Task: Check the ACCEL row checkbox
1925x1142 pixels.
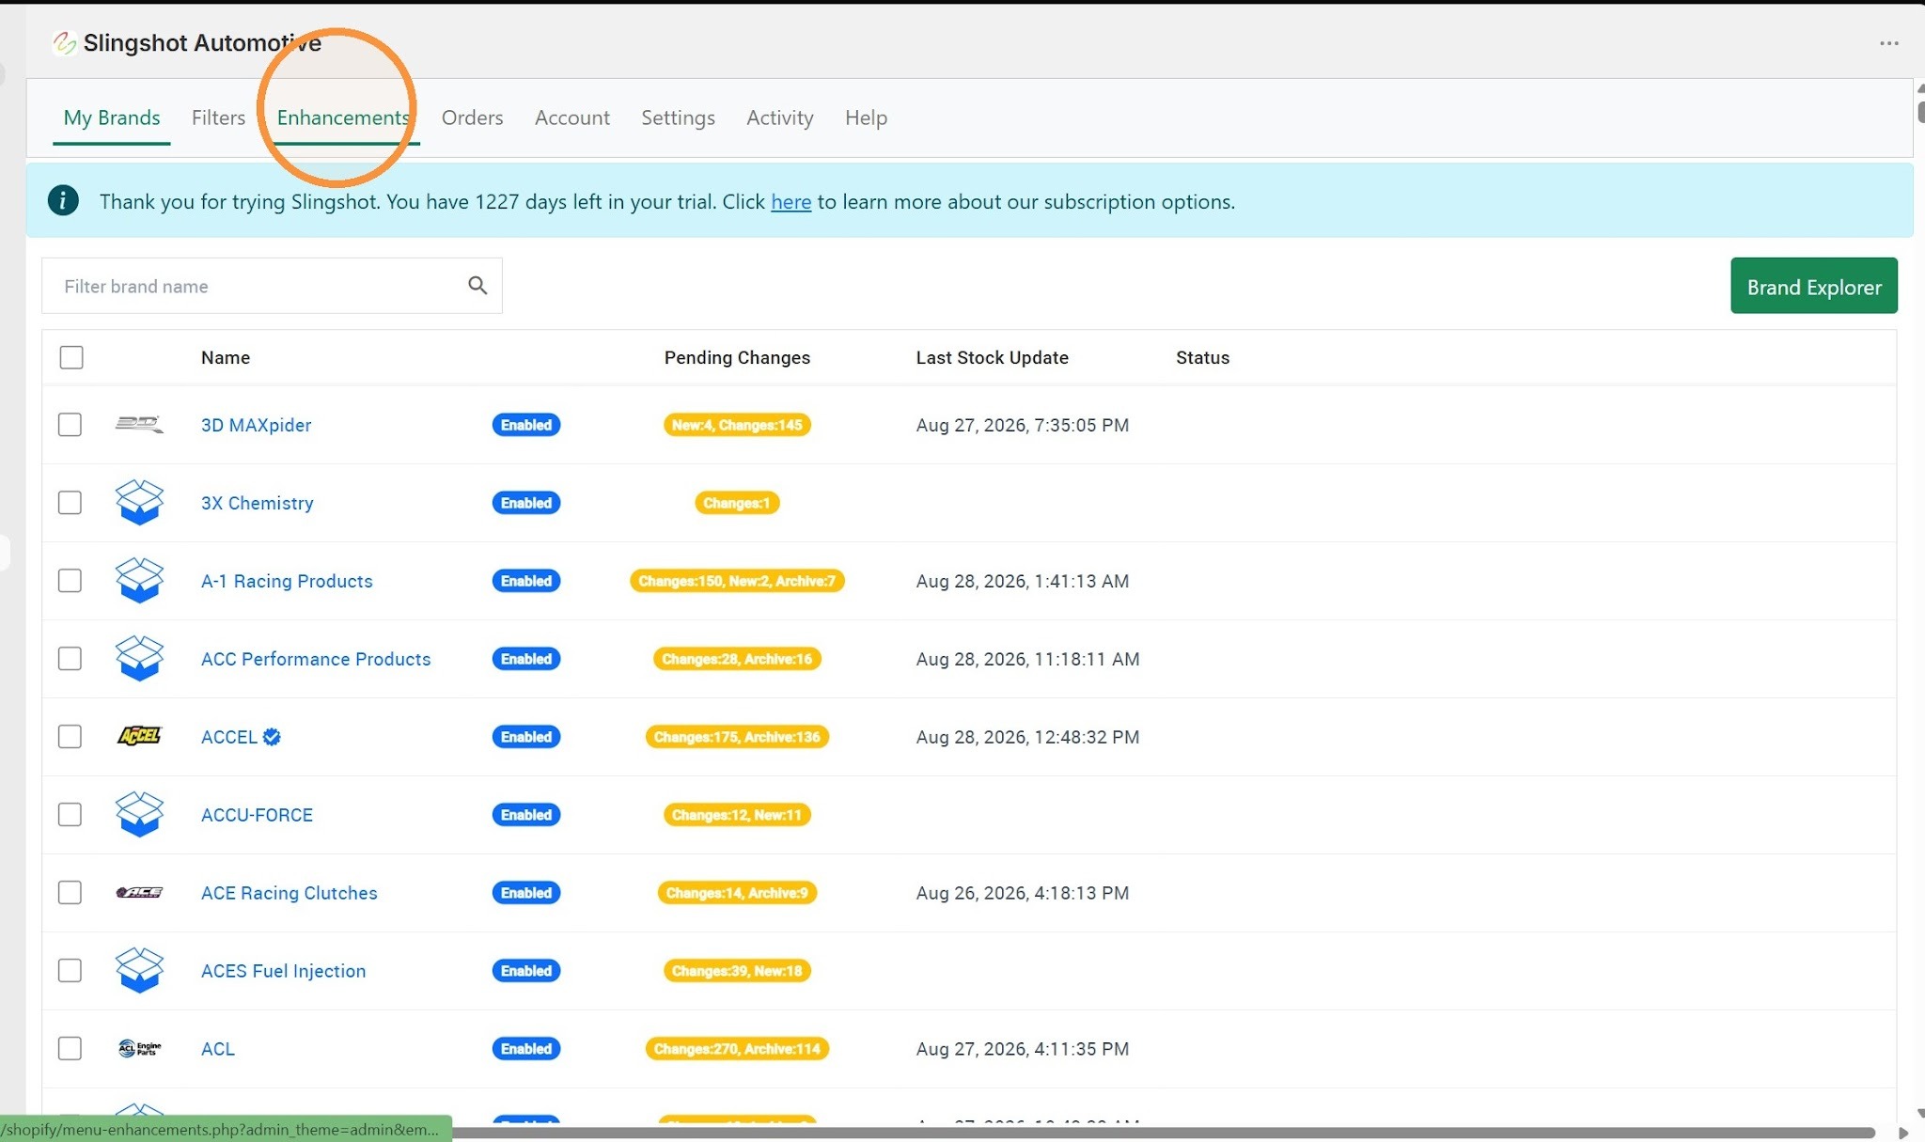Action: [70, 737]
